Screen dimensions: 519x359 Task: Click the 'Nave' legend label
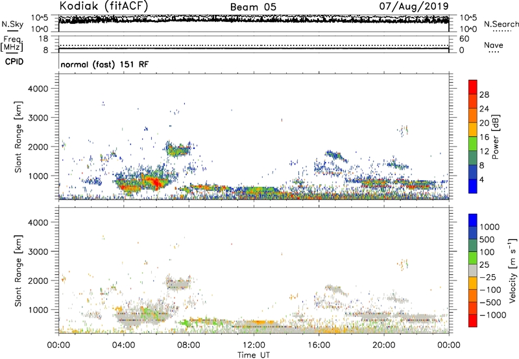coord(493,45)
